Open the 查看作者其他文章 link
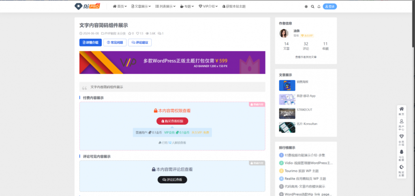Viewport: 415px width, 196px height. [x=306, y=57]
